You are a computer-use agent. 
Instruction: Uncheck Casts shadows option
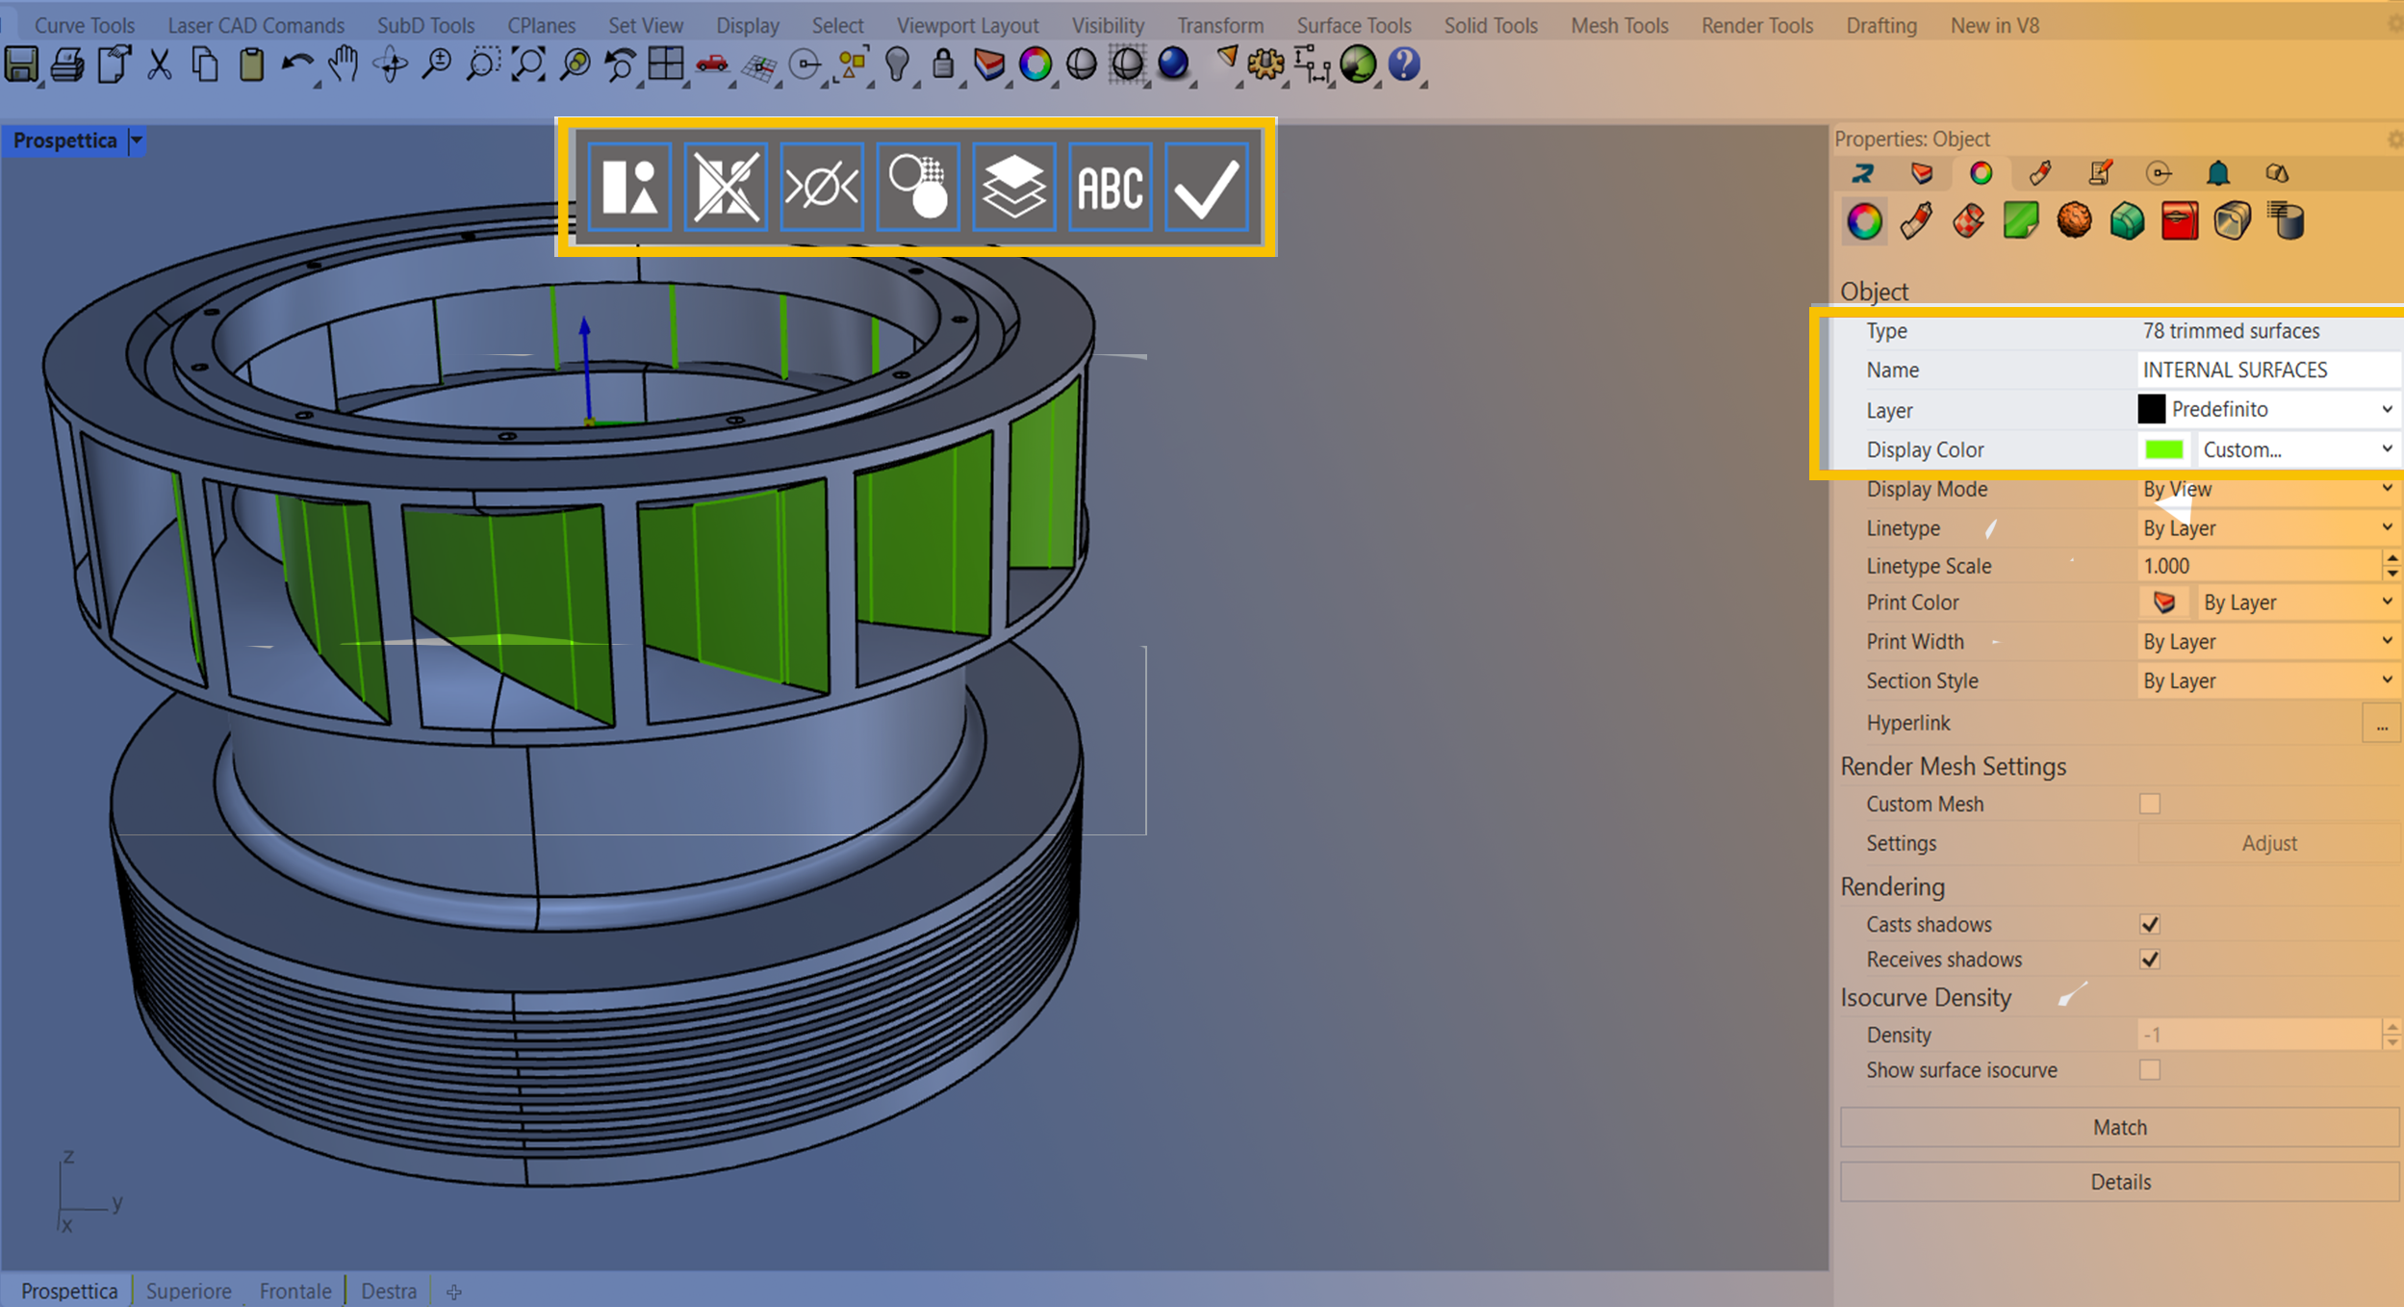point(2149,924)
